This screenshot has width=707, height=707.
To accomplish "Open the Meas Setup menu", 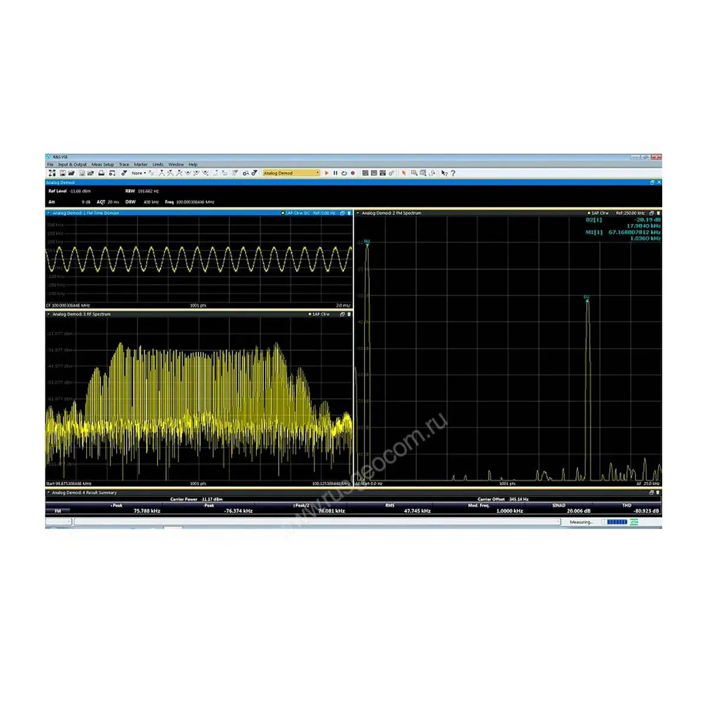I will 103,165.
